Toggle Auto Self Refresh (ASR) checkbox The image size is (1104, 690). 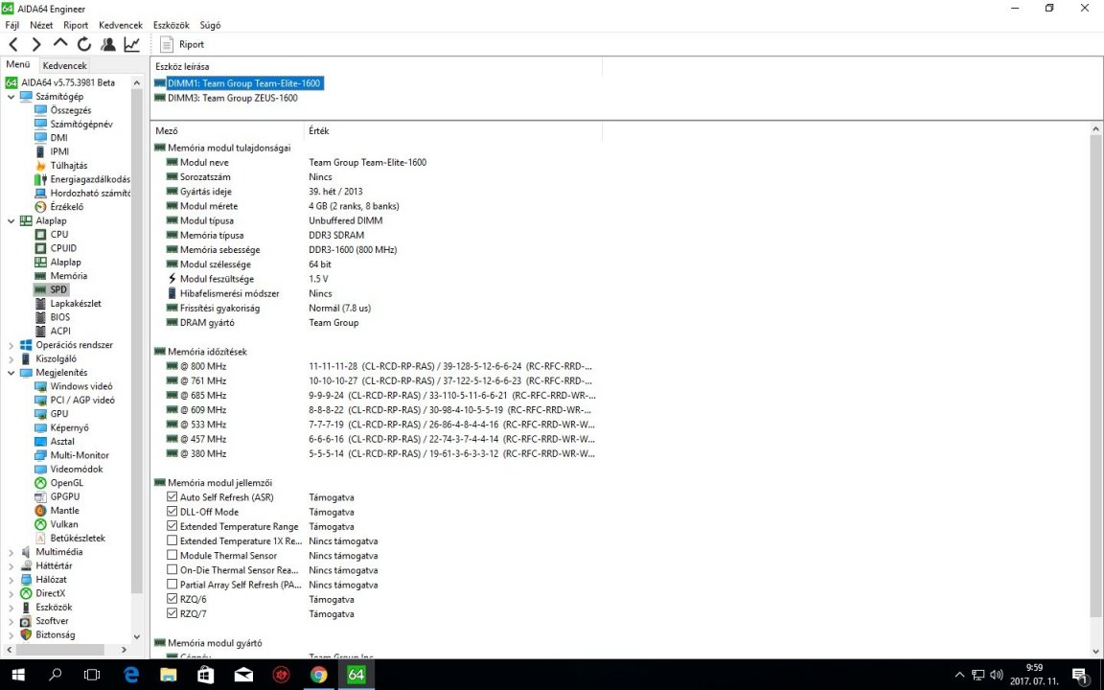click(172, 497)
